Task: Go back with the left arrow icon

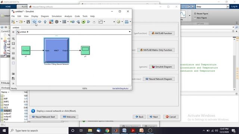Action: pos(34,22)
